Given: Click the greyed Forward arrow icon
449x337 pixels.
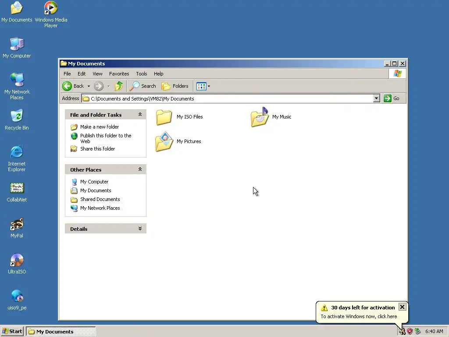Looking at the screenshot, I should pyautogui.click(x=99, y=86).
